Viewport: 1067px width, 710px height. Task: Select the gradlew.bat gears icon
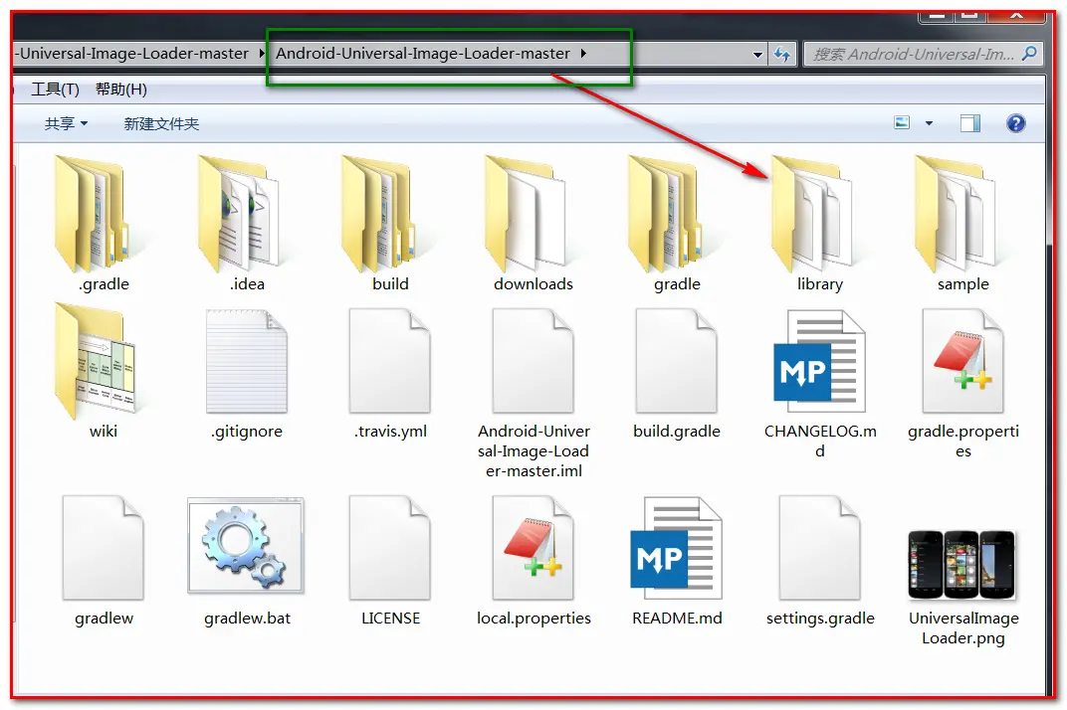coord(246,545)
